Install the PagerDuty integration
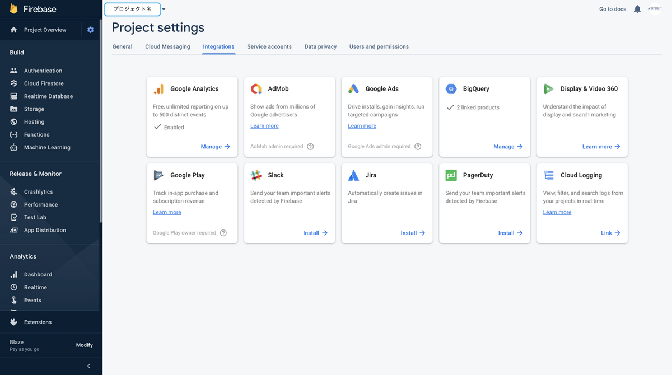 (x=510, y=233)
